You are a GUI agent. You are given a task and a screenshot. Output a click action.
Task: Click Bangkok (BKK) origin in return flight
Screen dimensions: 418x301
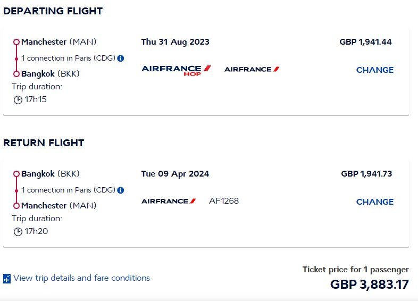(51, 174)
